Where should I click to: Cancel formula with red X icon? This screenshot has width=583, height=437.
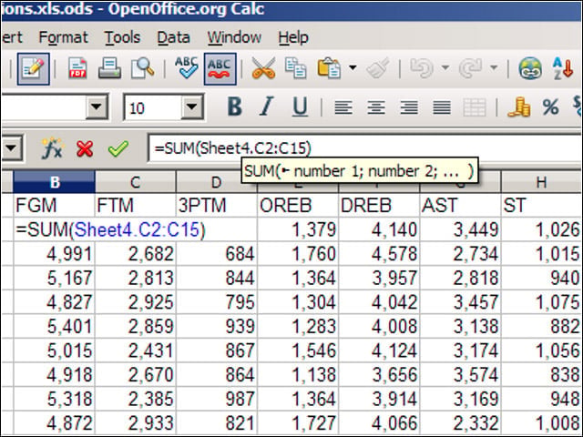click(85, 148)
